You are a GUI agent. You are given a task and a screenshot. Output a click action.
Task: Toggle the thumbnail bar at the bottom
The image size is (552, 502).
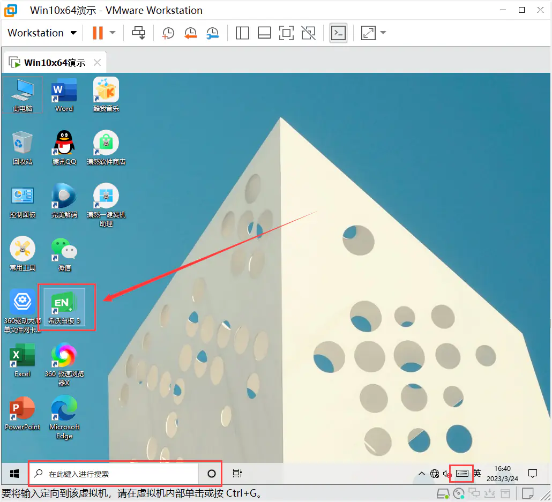(x=264, y=33)
